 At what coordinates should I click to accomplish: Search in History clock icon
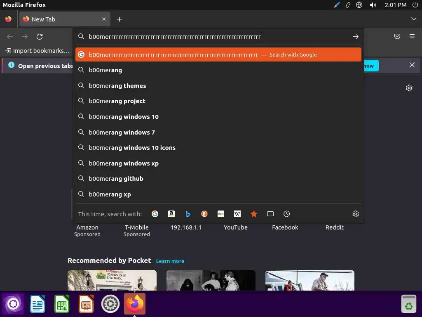point(287,214)
